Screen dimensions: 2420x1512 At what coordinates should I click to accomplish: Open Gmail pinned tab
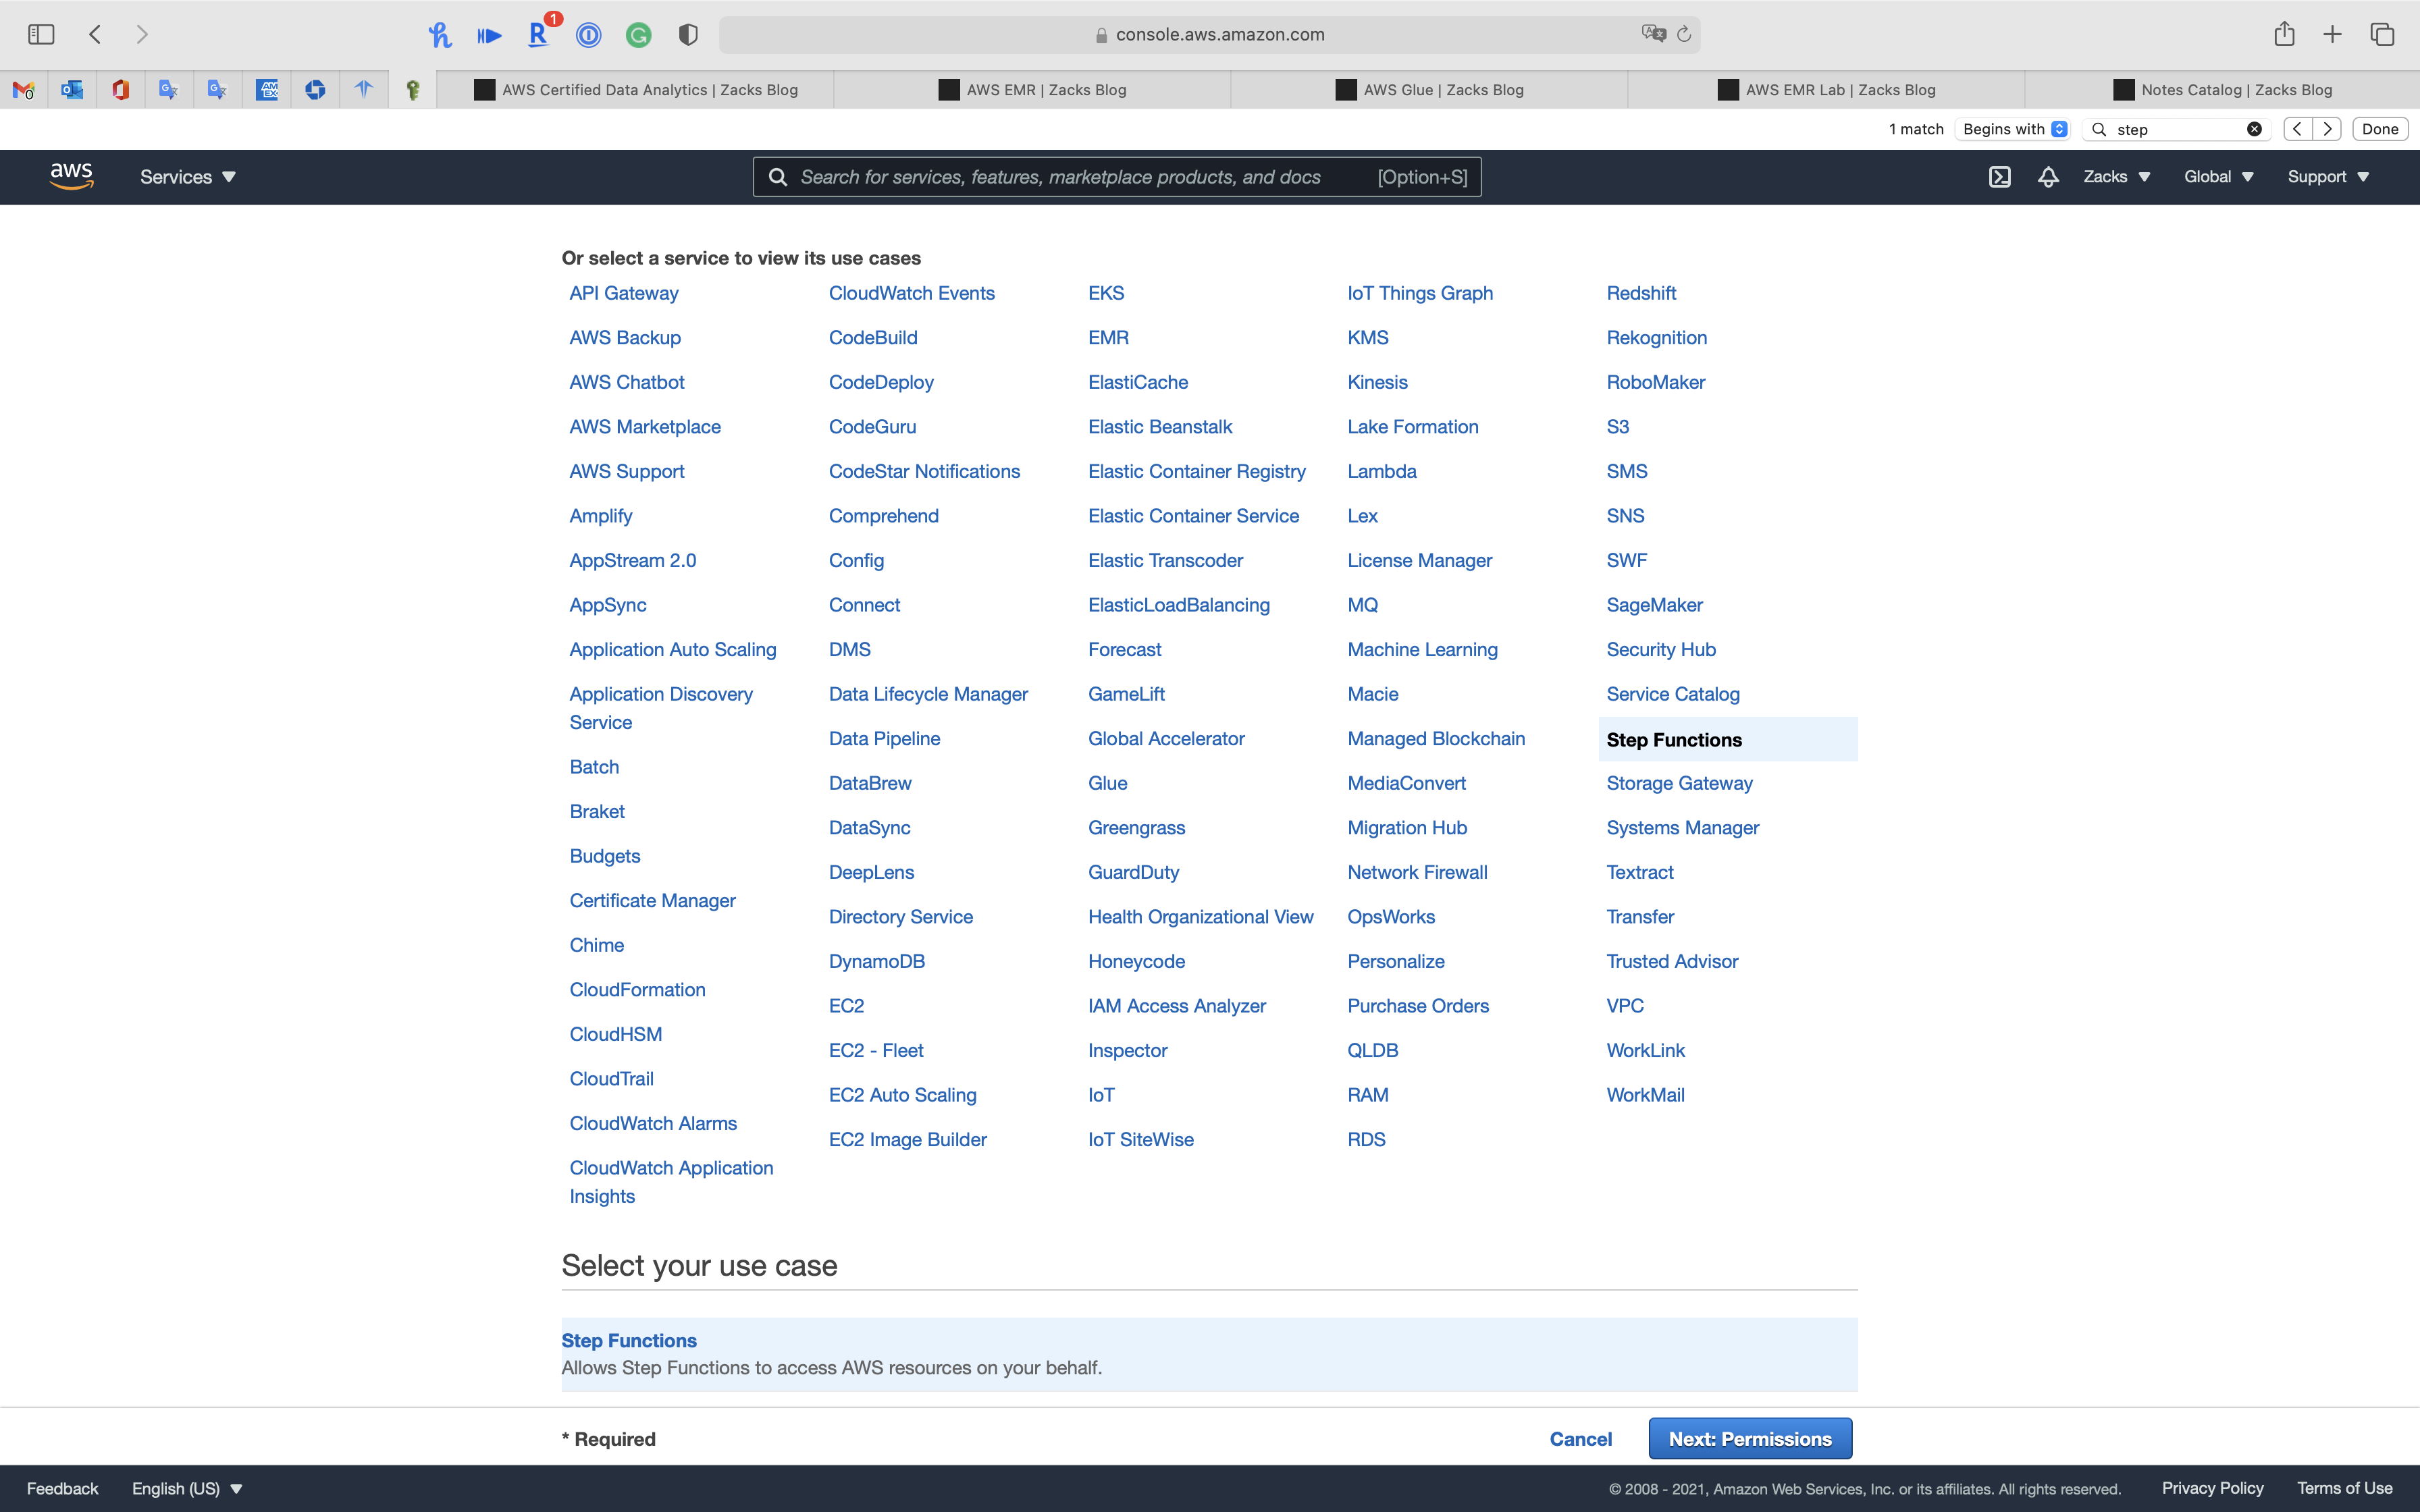coord(24,90)
